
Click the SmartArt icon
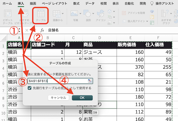(110, 17)
